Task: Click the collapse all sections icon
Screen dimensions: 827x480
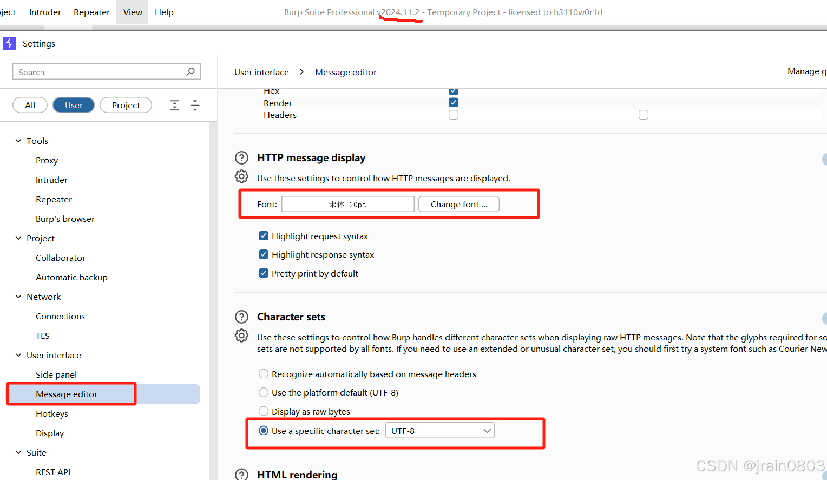Action: pyautogui.click(x=195, y=105)
